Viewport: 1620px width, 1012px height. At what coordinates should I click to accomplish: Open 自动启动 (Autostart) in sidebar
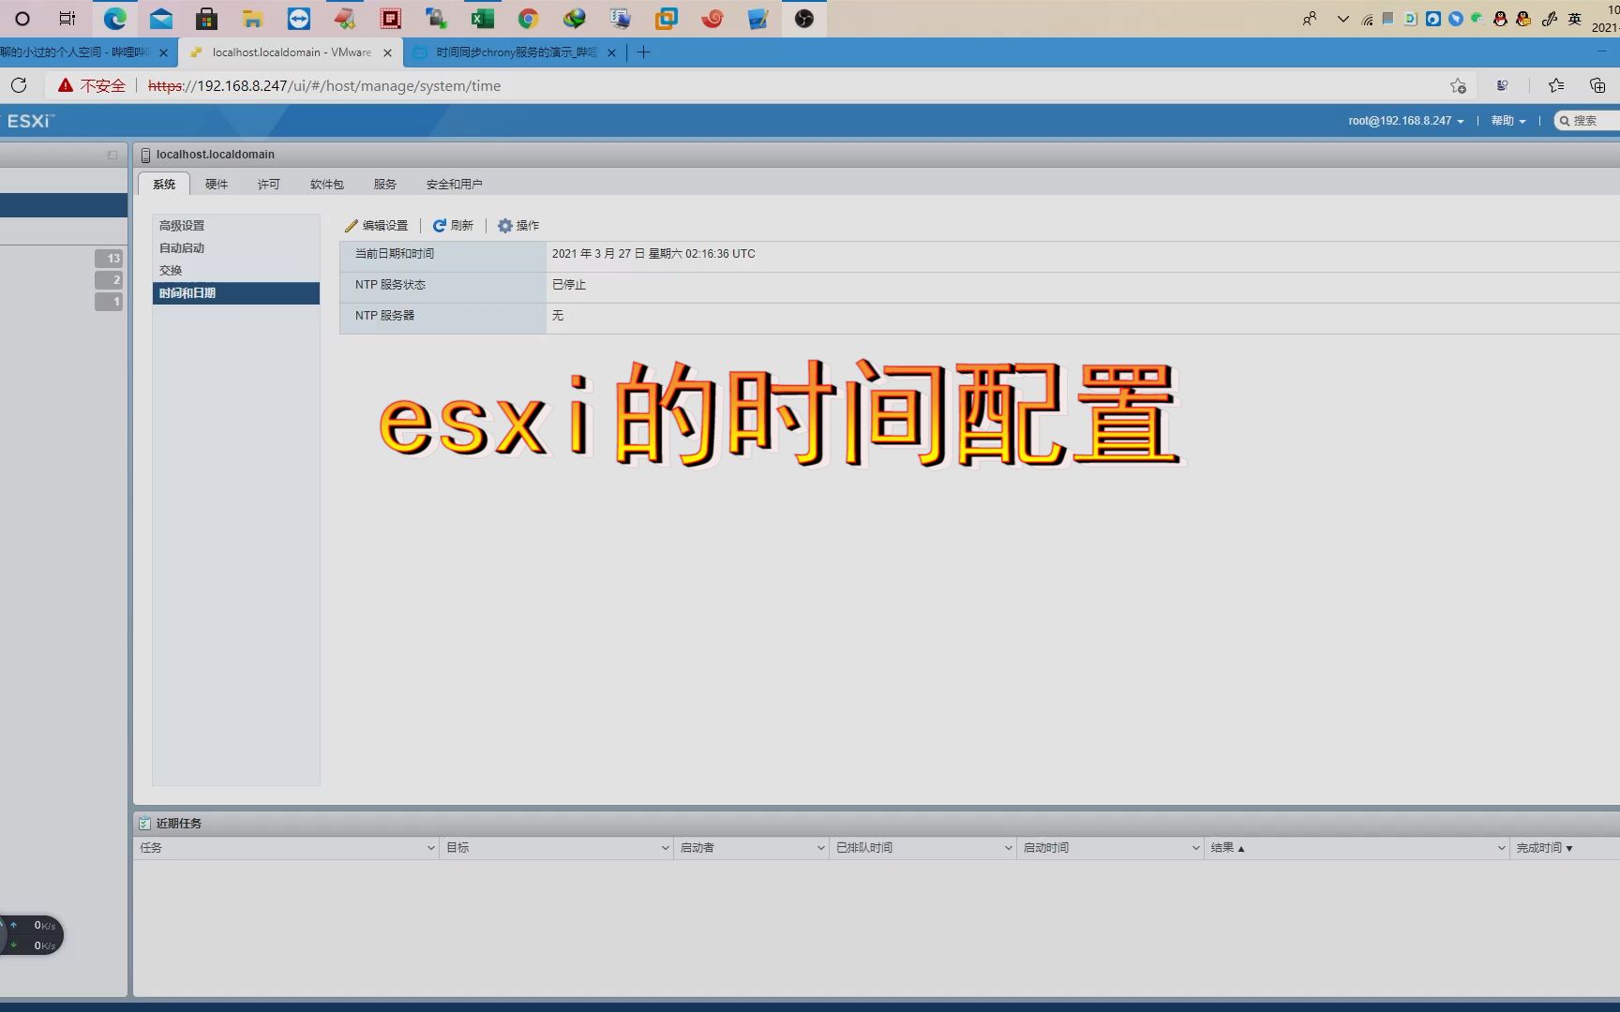pos(235,248)
